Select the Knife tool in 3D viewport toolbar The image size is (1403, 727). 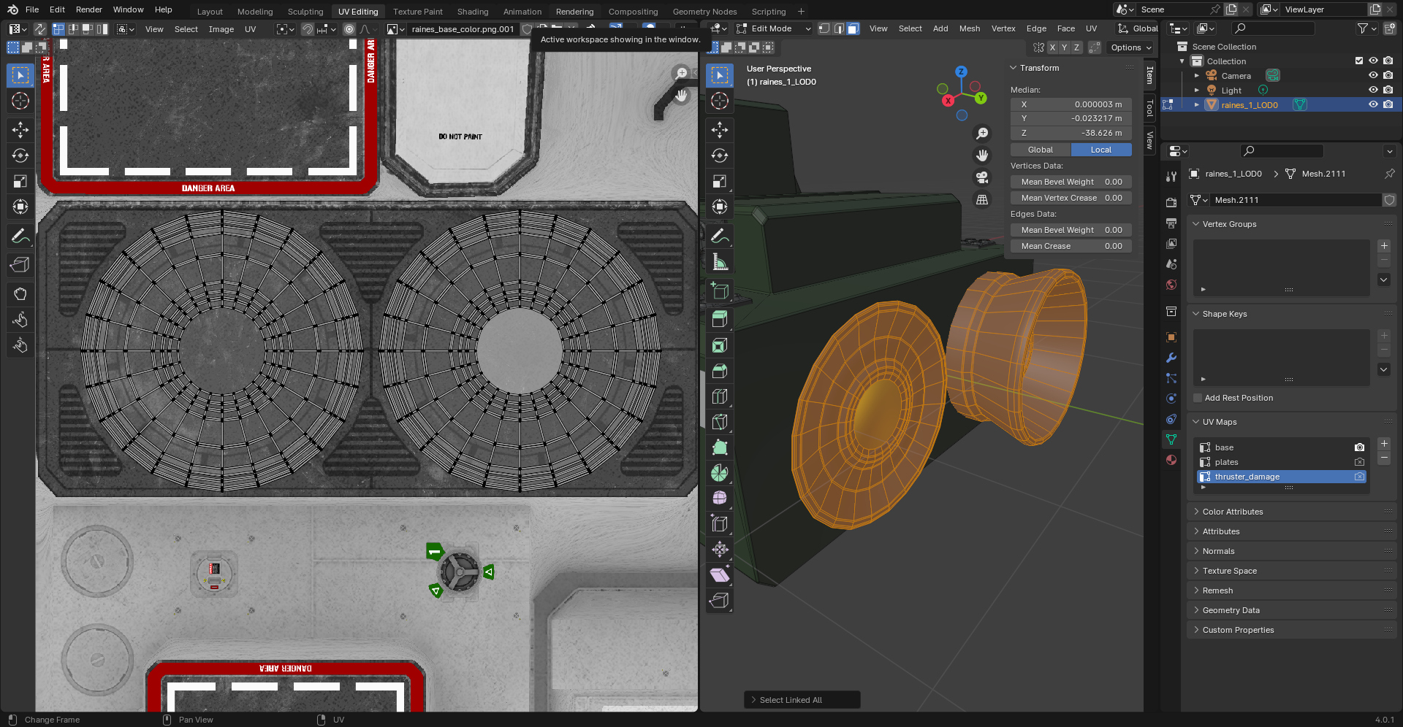[x=720, y=422]
